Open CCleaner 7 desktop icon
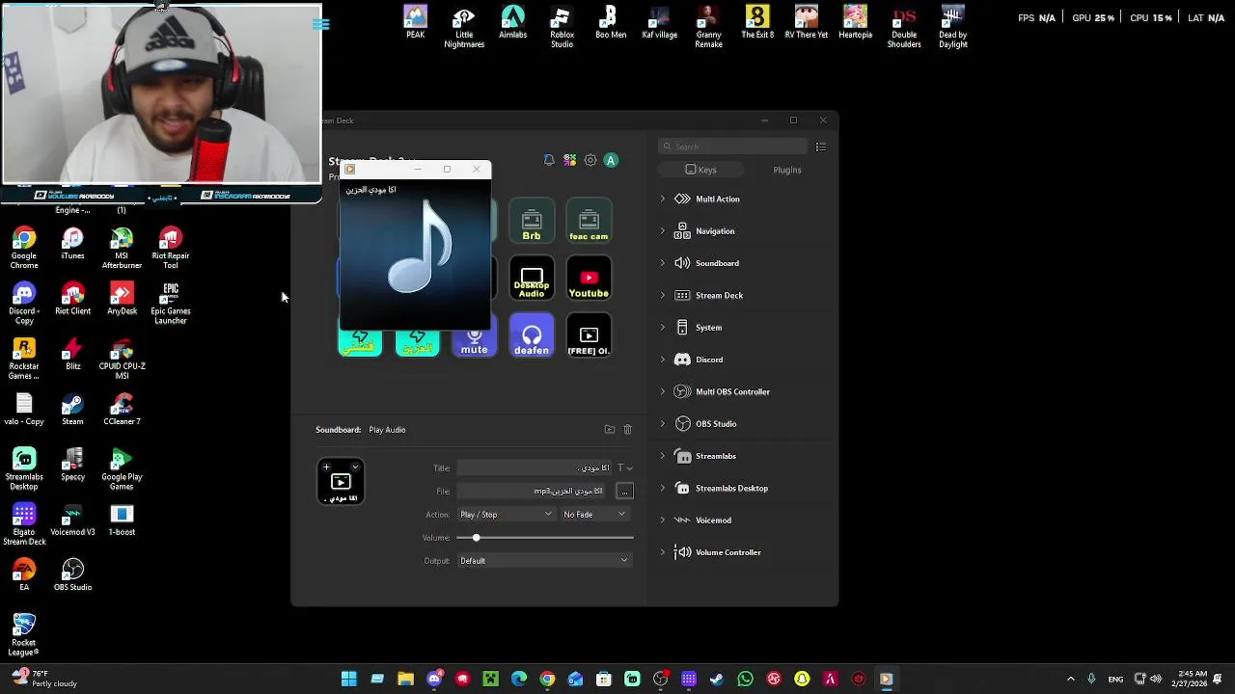Image resolution: width=1235 pixels, height=694 pixels. click(122, 410)
